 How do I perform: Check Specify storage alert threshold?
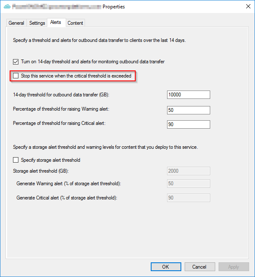point(16,160)
